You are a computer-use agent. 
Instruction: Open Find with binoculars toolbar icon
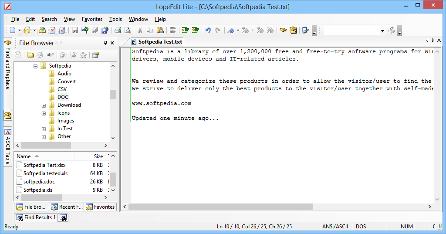(283, 30)
